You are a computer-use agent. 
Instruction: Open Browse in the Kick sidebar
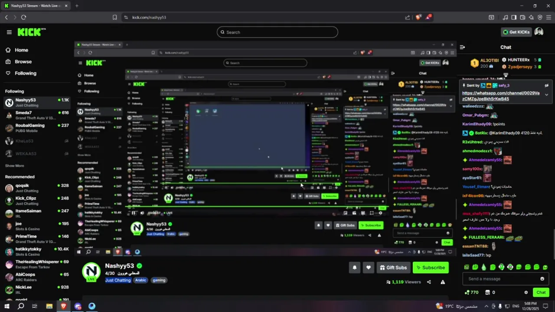[19, 62]
